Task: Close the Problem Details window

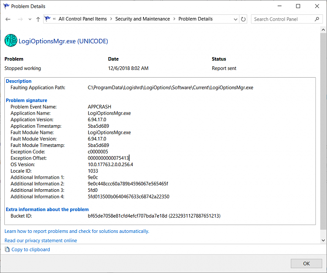Action: pos(317,6)
